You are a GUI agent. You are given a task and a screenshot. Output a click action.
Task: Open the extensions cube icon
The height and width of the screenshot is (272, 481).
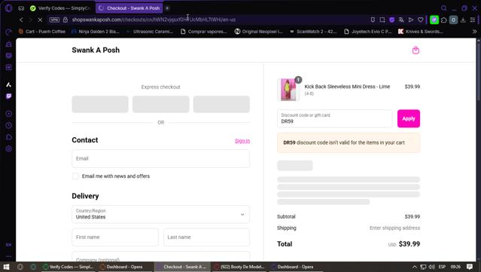click(x=444, y=20)
